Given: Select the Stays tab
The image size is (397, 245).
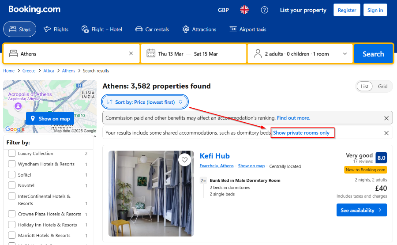Looking at the screenshot, I should click(19, 29).
